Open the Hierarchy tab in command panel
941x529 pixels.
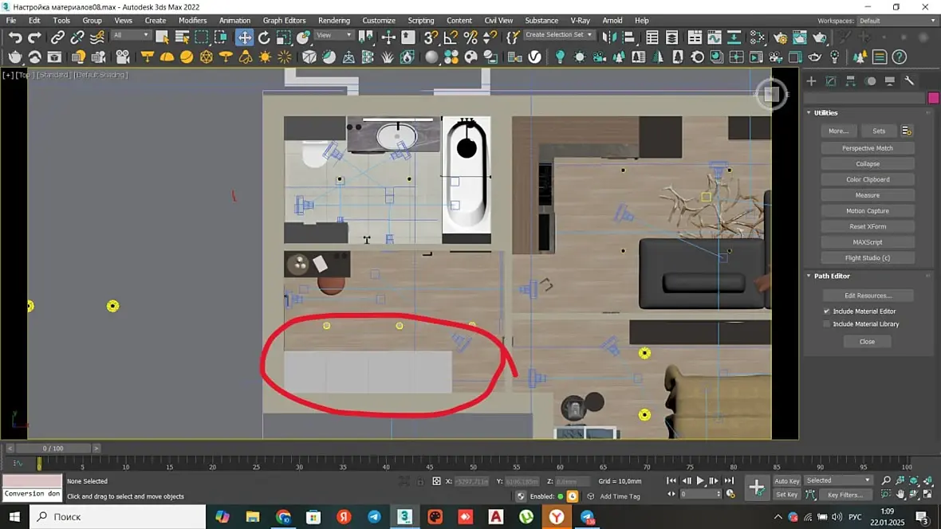pos(850,81)
